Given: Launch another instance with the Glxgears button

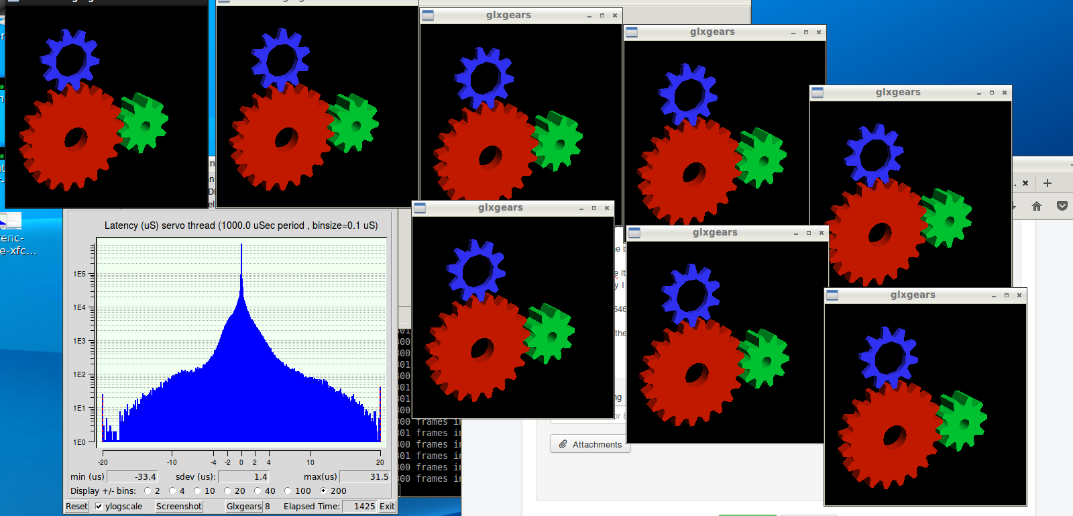Looking at the screenshot, I should [244, 506].
